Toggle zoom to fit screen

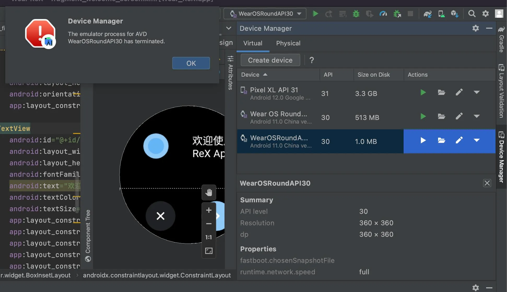[x=209, y=251]
